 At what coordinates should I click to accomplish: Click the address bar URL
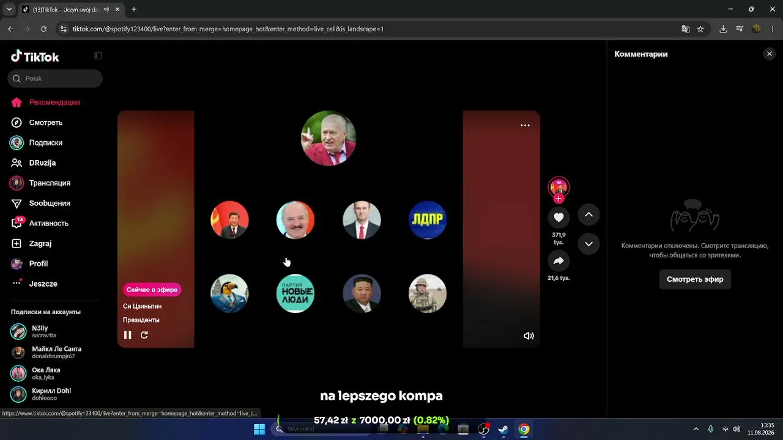tap(228, 29)
